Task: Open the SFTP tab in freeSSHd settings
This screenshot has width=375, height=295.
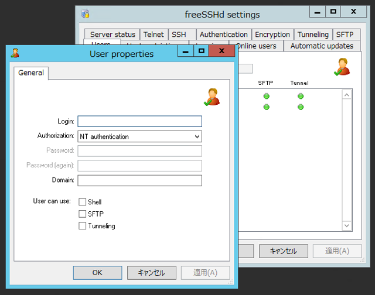Action: pyautogui.click(x=345, y=35)
